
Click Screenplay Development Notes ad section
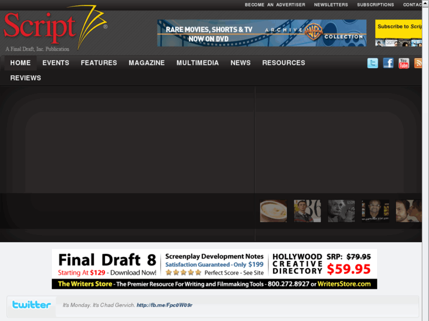point(214,264)
